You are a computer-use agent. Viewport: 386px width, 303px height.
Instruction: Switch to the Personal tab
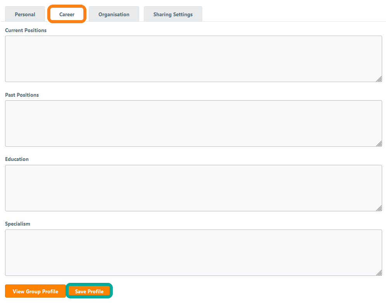click(25, 14)
